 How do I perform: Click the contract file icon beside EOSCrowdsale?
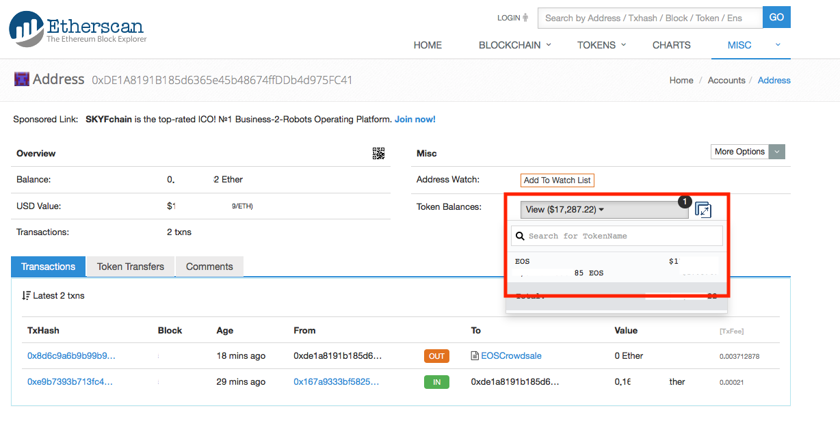(x=475, y=356)
